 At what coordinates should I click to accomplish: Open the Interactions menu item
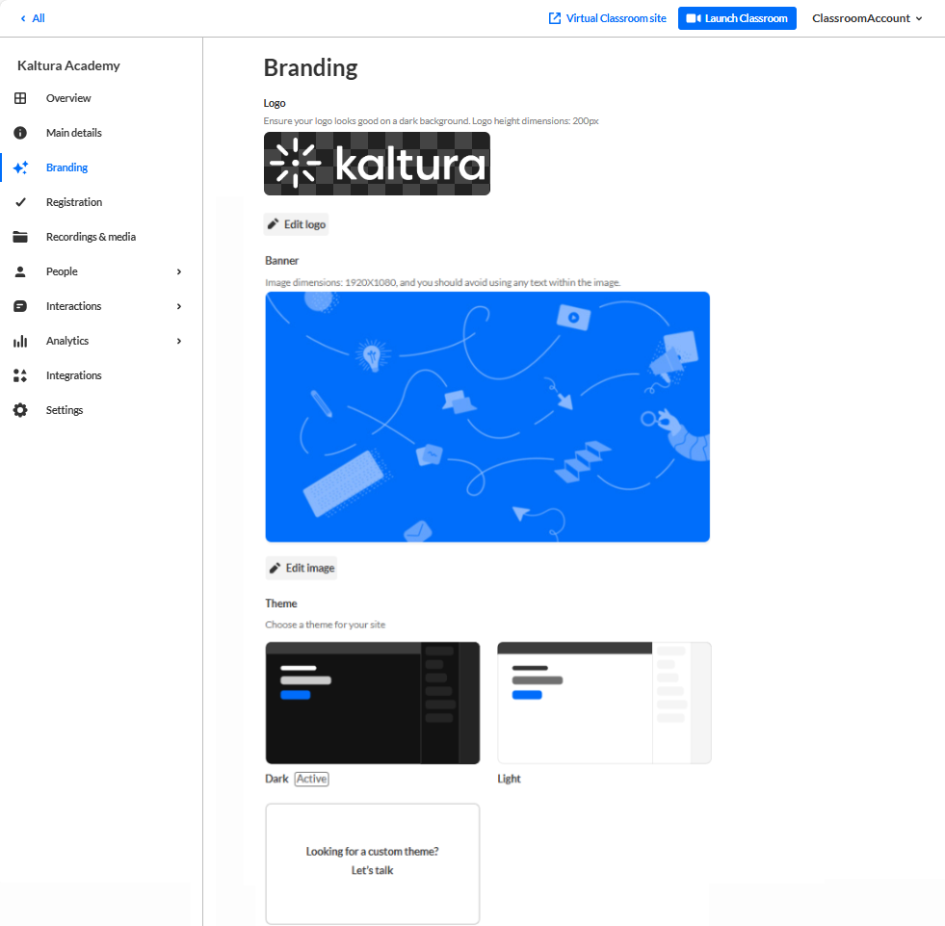click(x=101, y=306)
